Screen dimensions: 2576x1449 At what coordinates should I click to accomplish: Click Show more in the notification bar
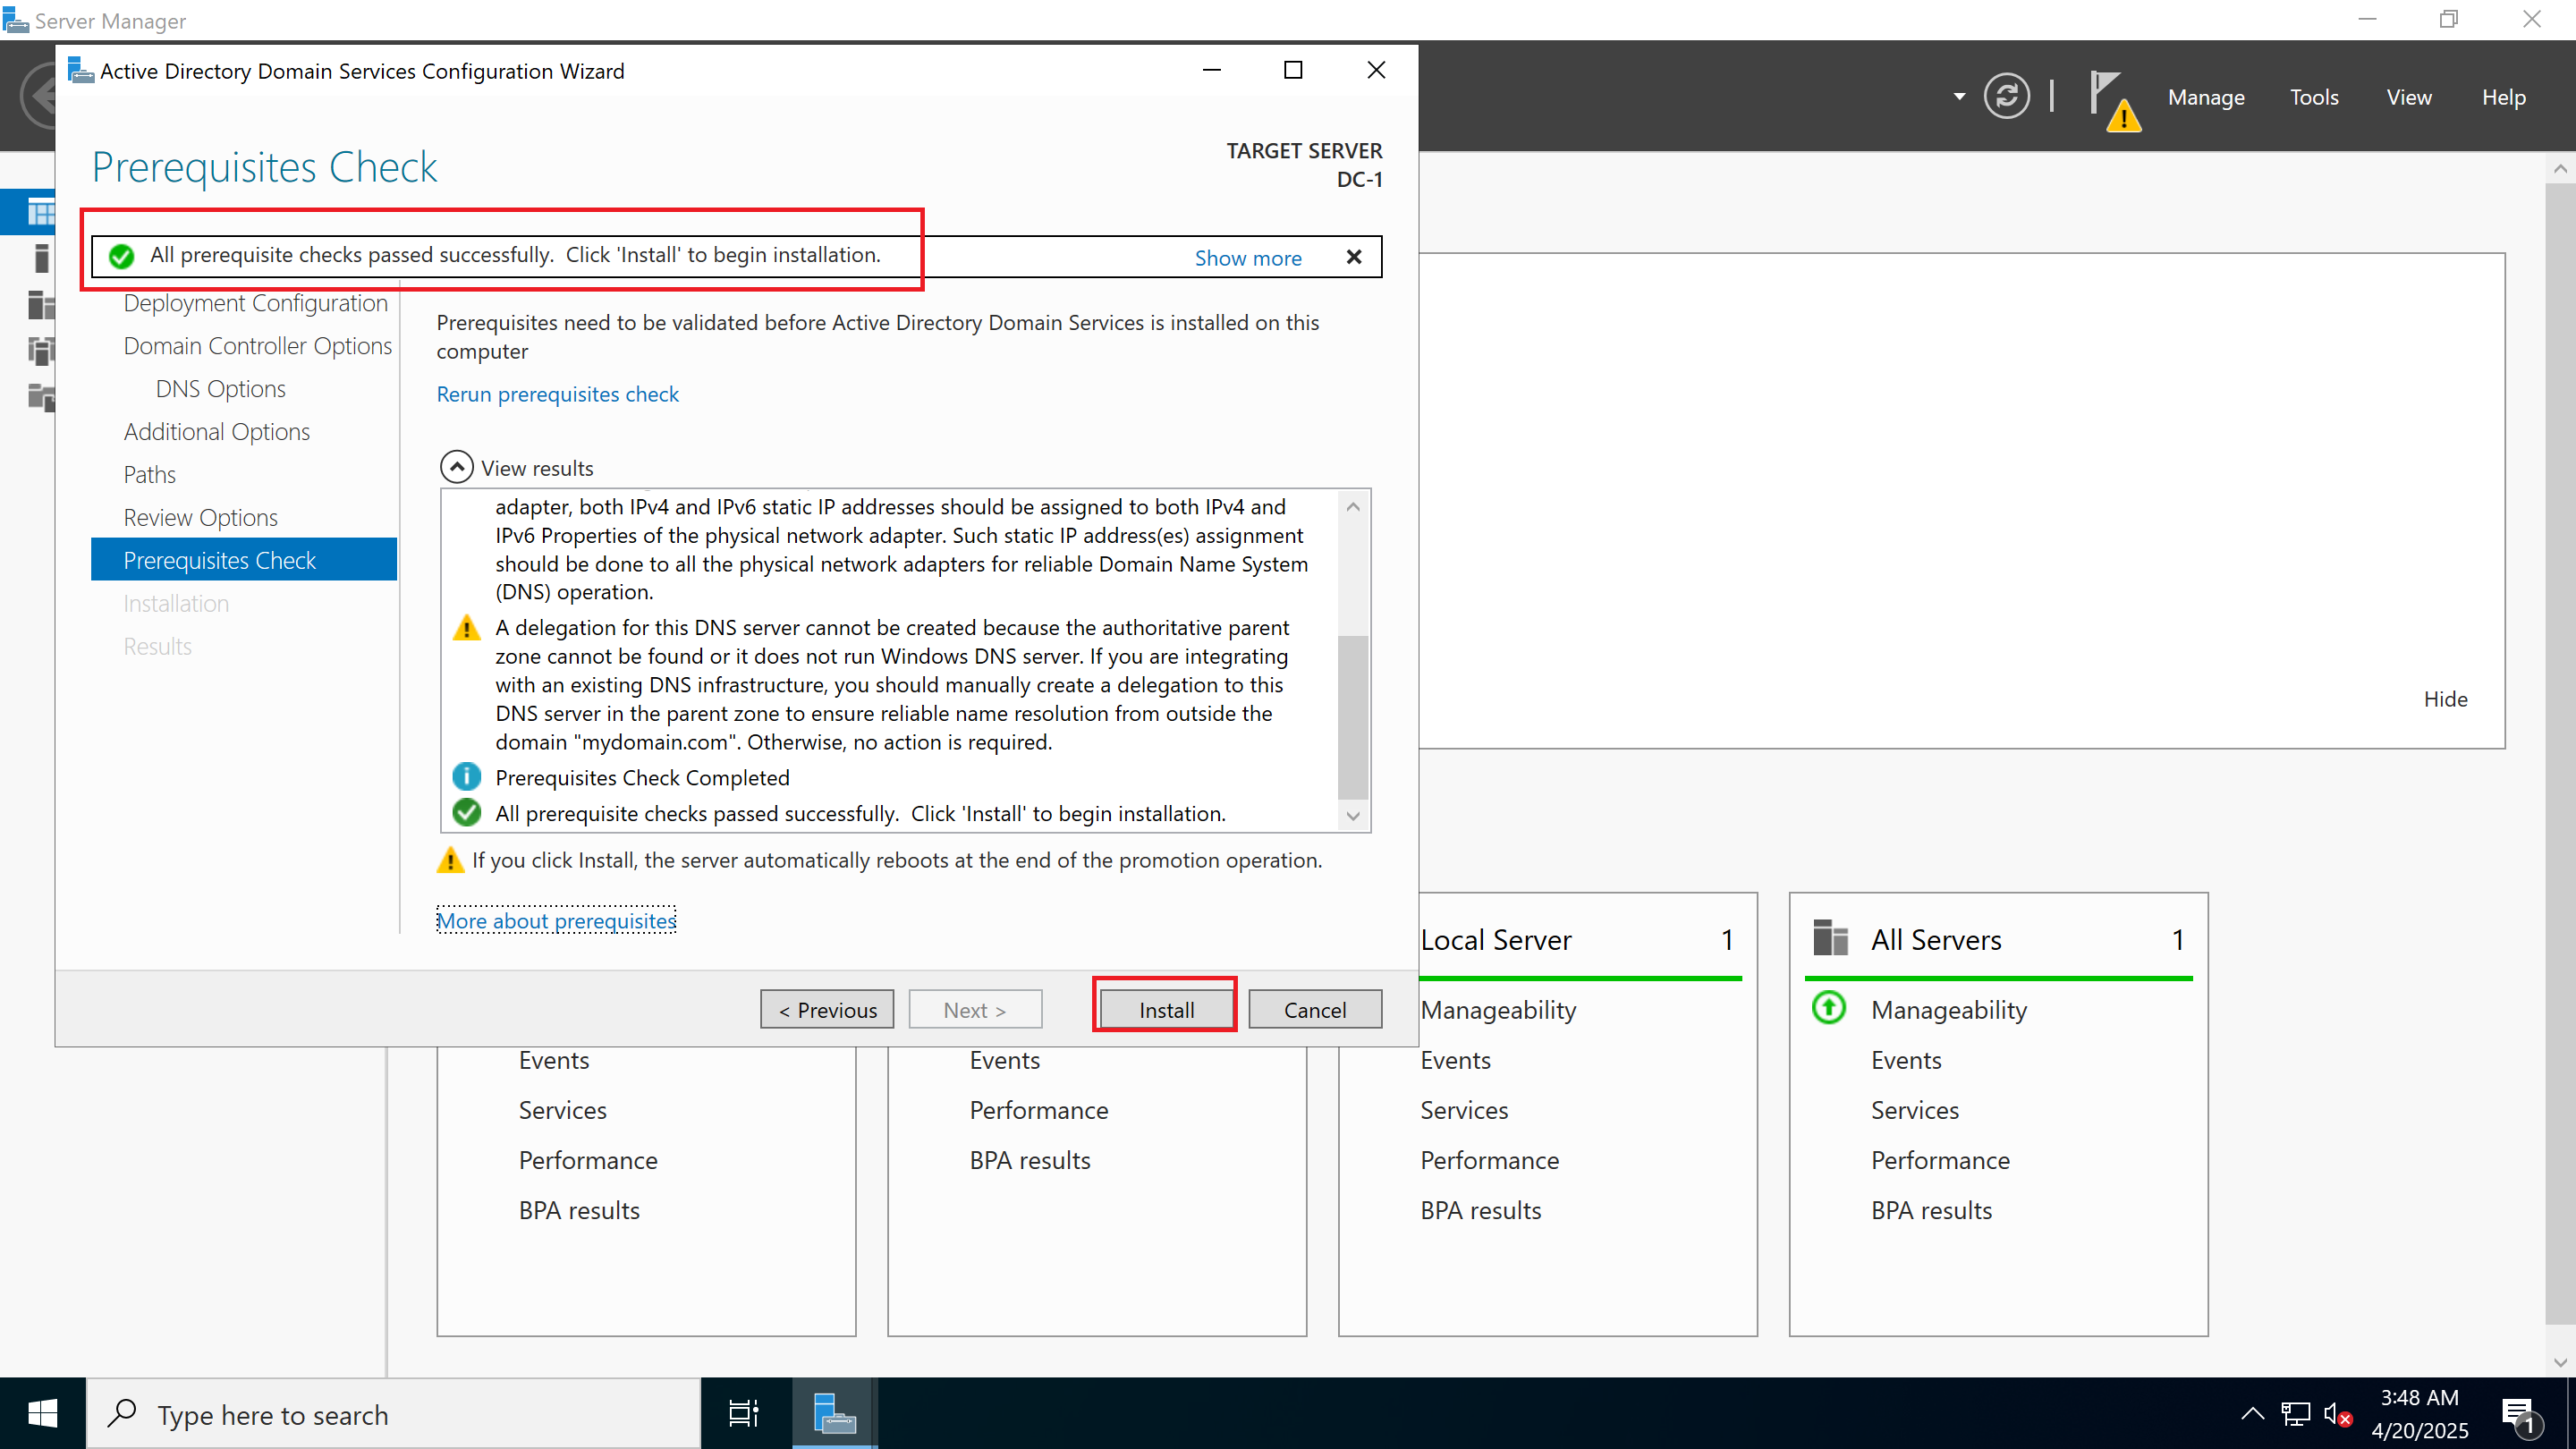[x=1248, y=258]
